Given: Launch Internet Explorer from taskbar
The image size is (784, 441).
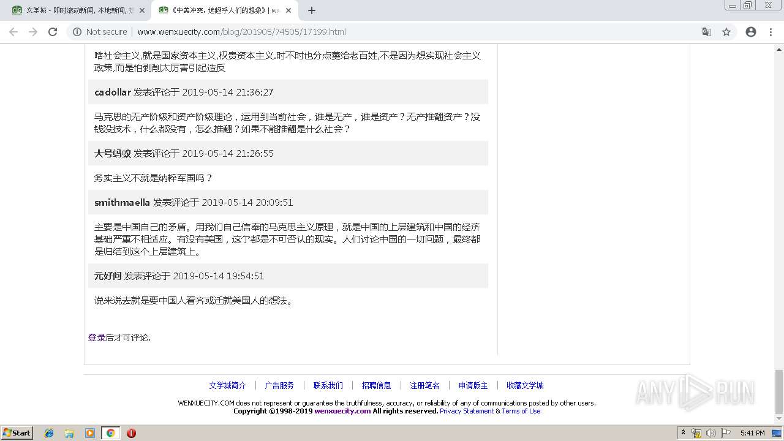Looking at the screenshot, I should pos(49,433).
